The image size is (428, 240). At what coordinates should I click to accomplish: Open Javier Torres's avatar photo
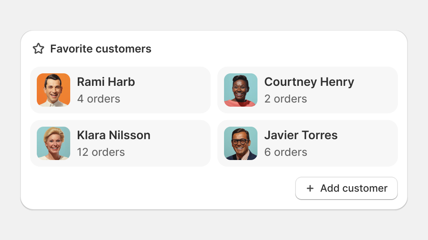(241, 143)
